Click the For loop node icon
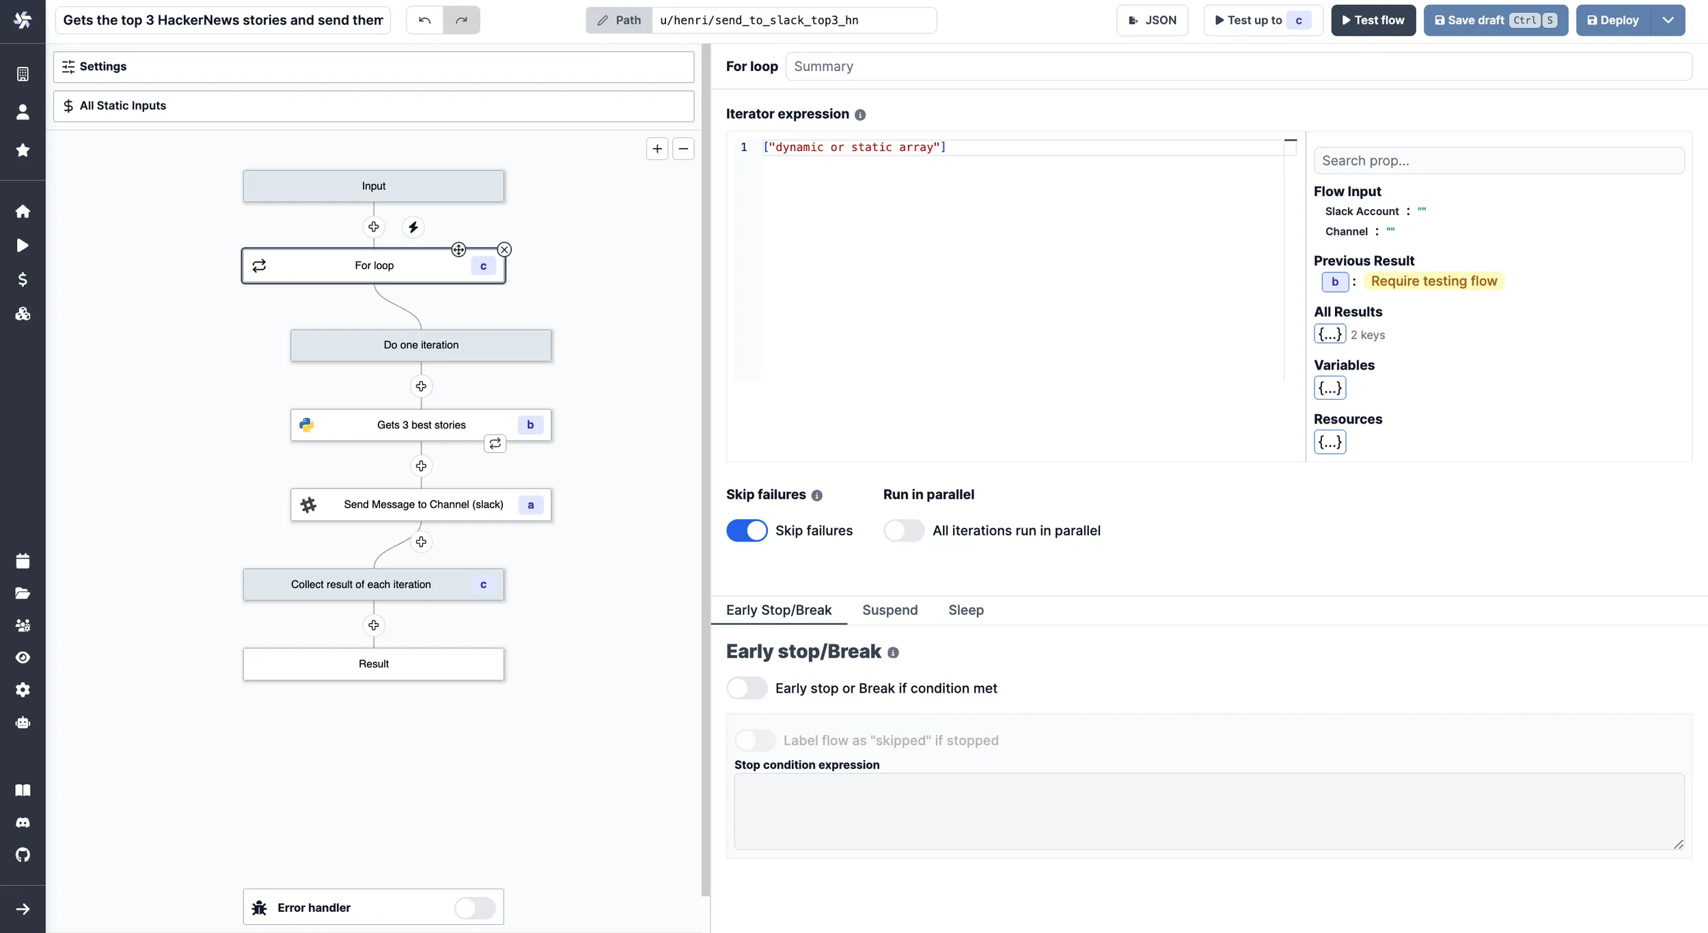The image size is (1708, 933). pyautogui.click(x=258, y=266)
